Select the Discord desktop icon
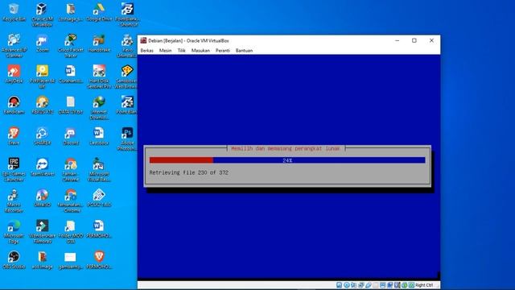This screenshot has height=290, width=515. pyautogui.click(x=71, y=136)
